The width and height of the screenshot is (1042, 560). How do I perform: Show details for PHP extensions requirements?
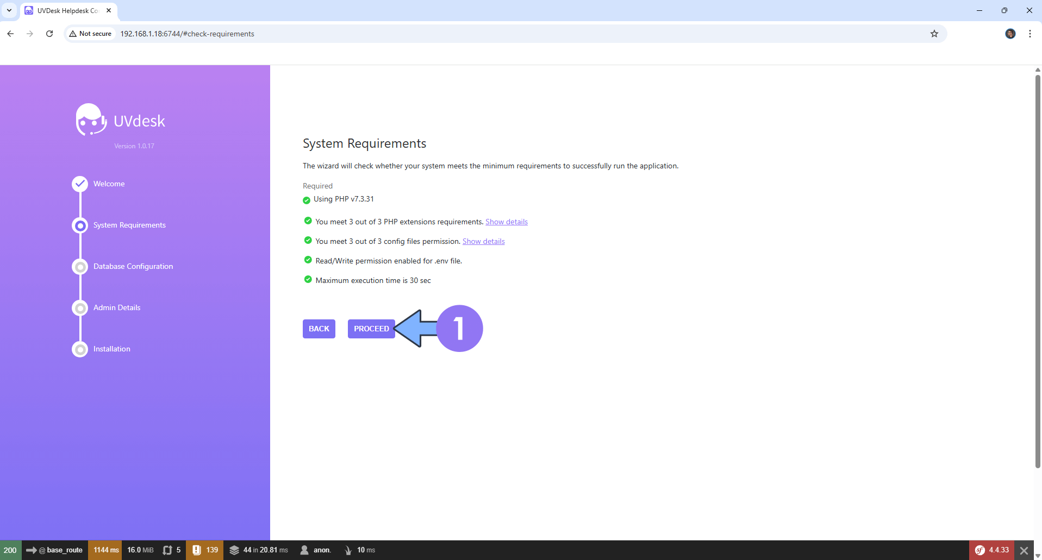pyautogui.click(x=507, y=222)
